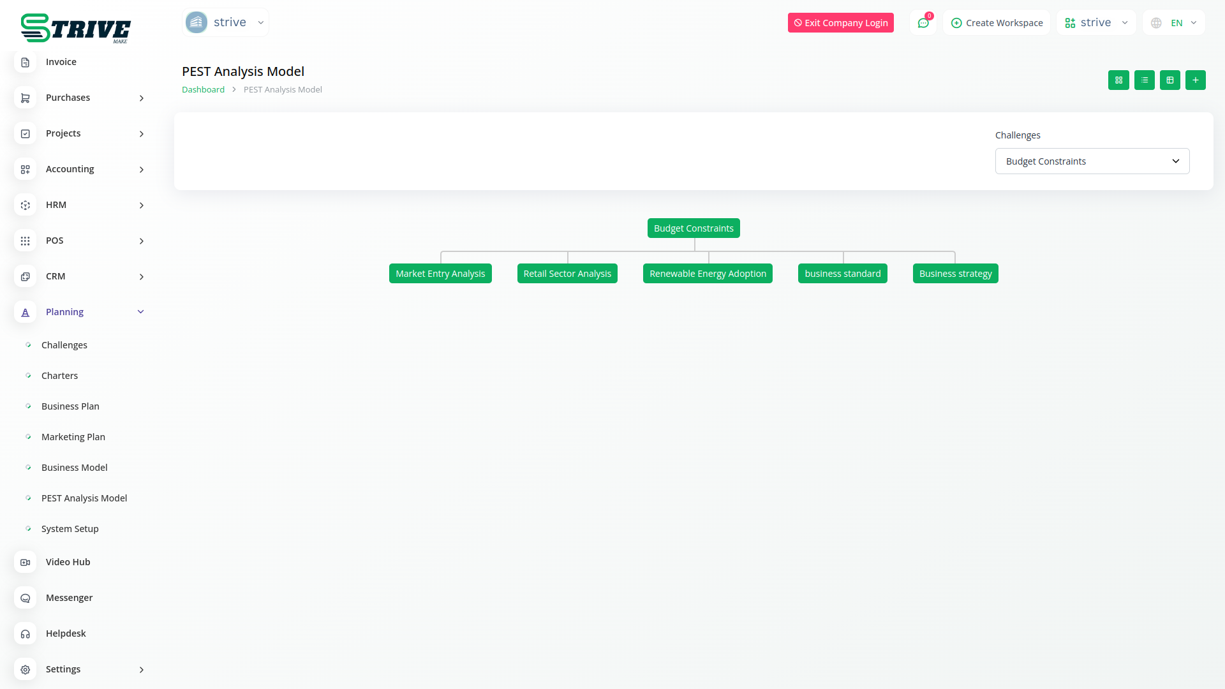Collapse the Planning menu section
This screenshot has height=689, width=1225.
tap(141, 312)
